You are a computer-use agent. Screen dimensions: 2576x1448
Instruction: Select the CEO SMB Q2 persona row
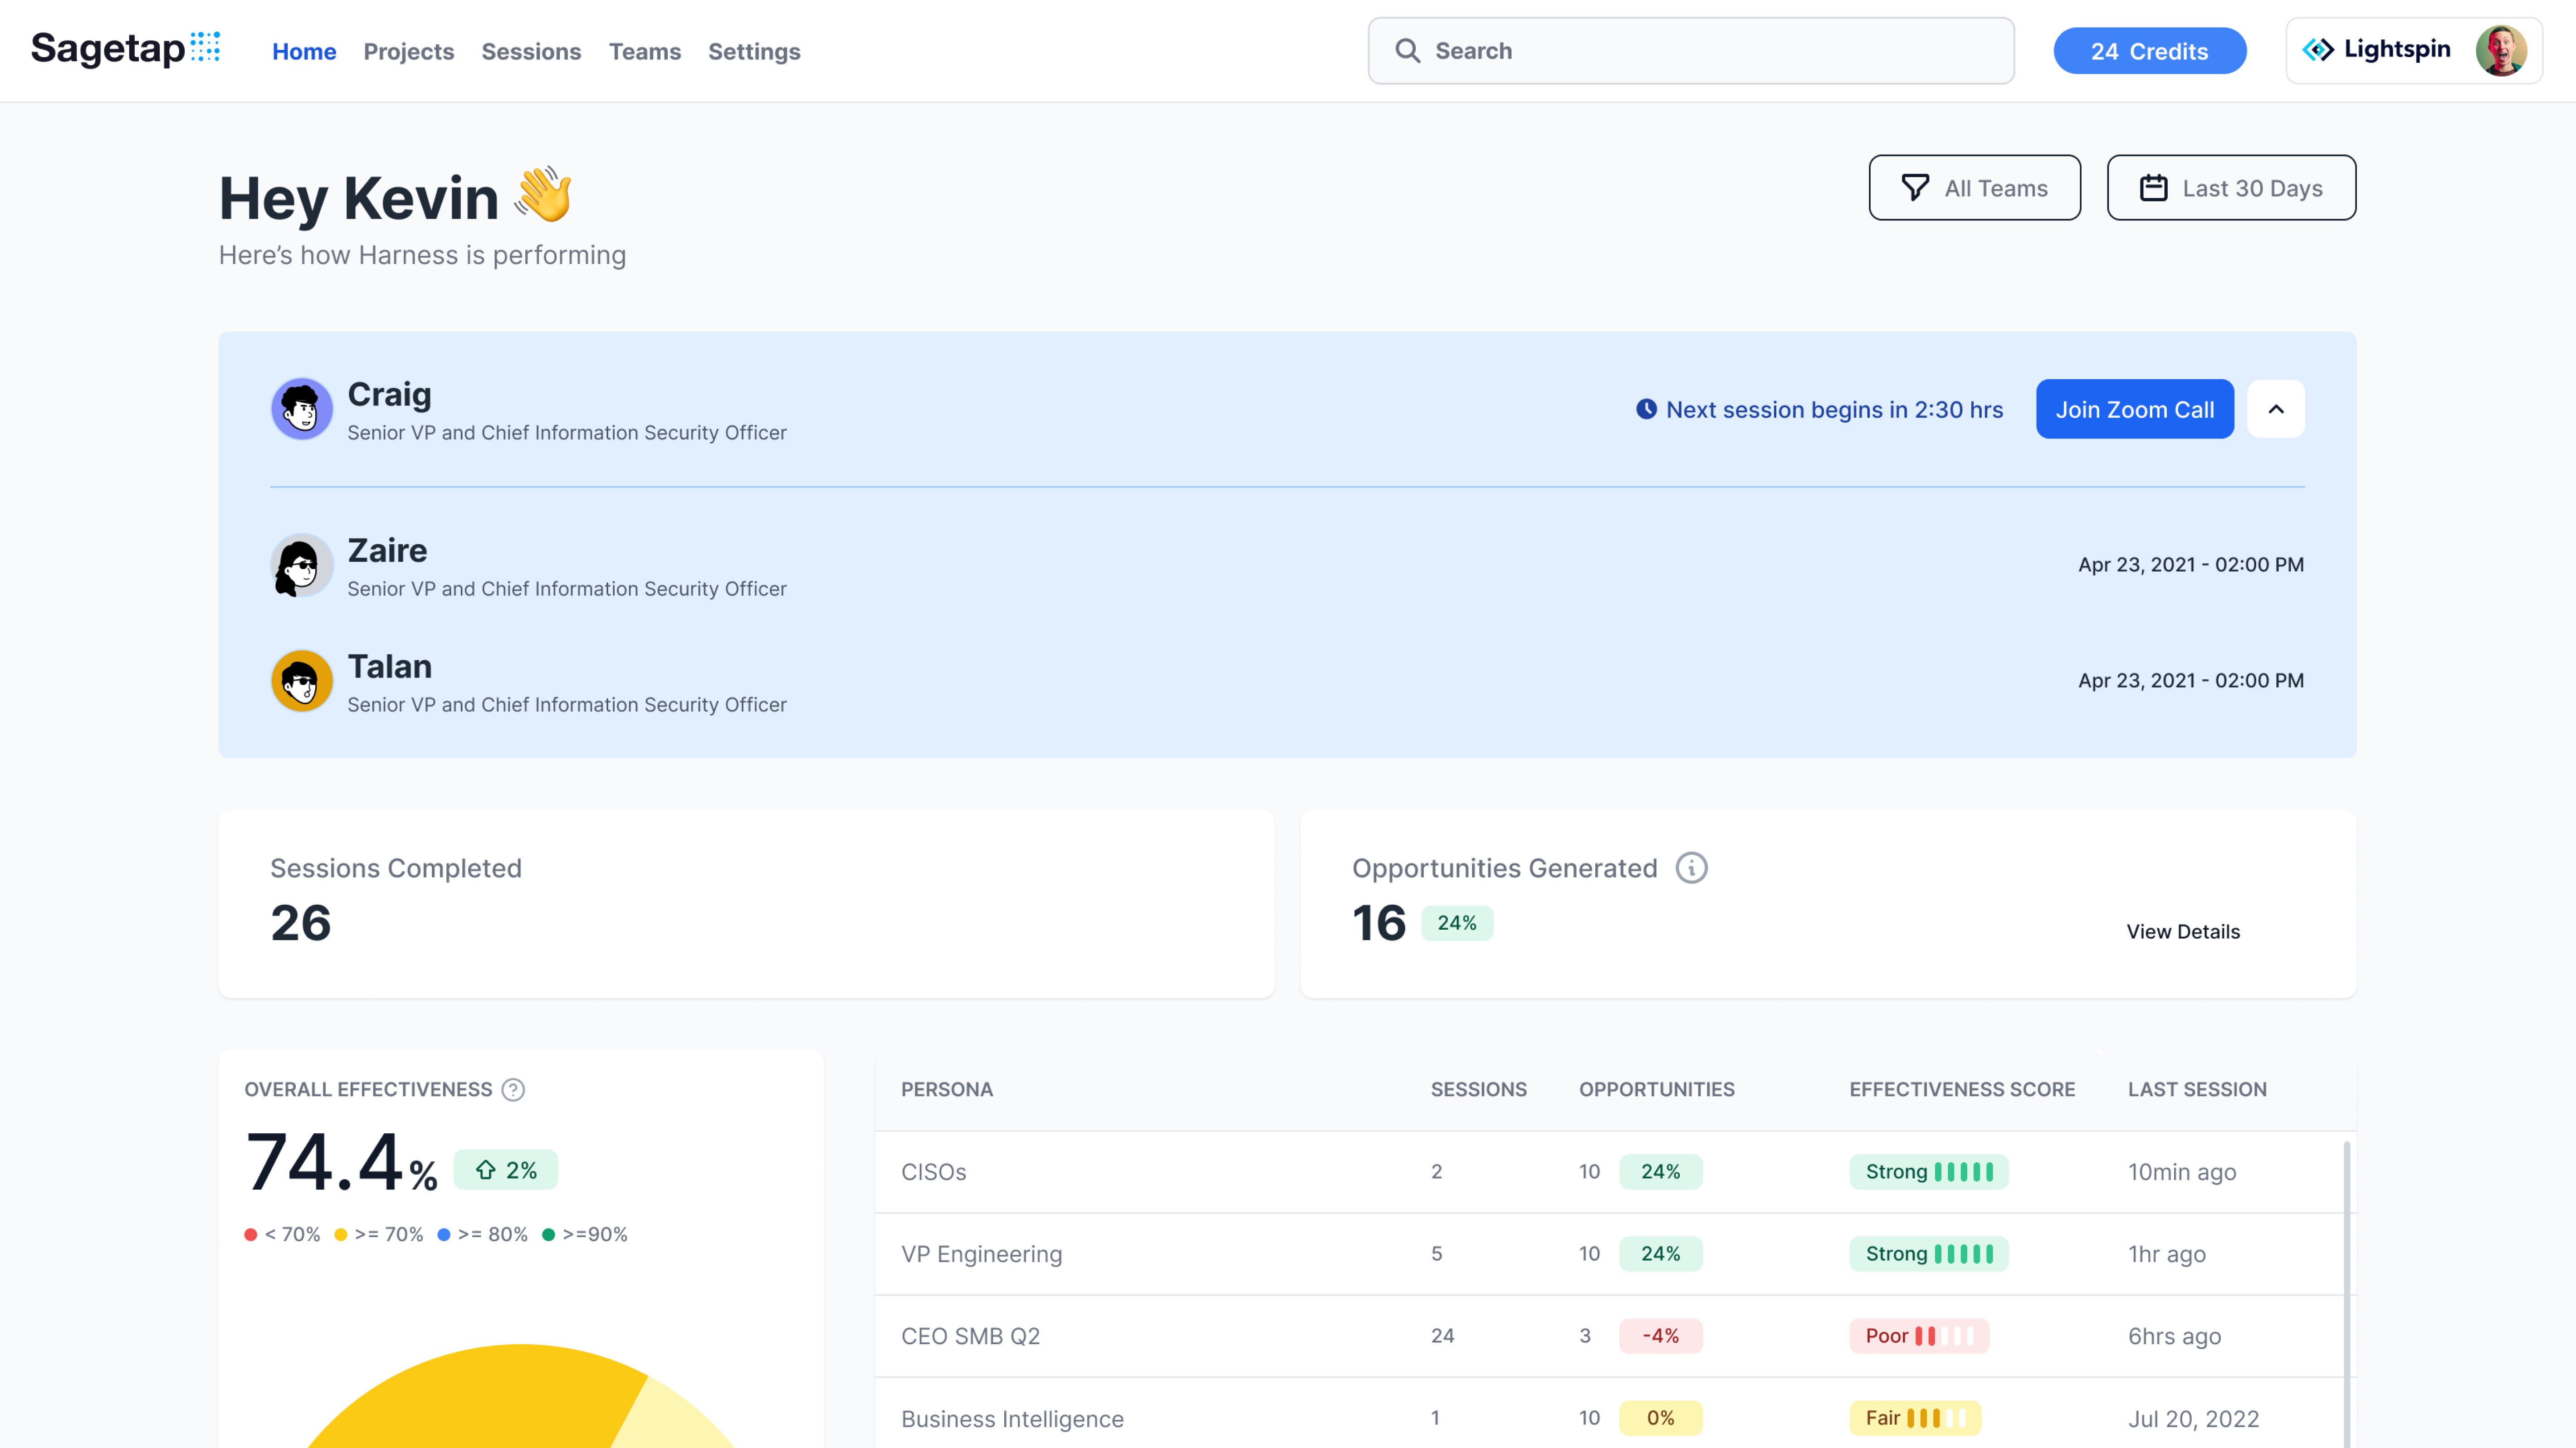[970, 1336]
